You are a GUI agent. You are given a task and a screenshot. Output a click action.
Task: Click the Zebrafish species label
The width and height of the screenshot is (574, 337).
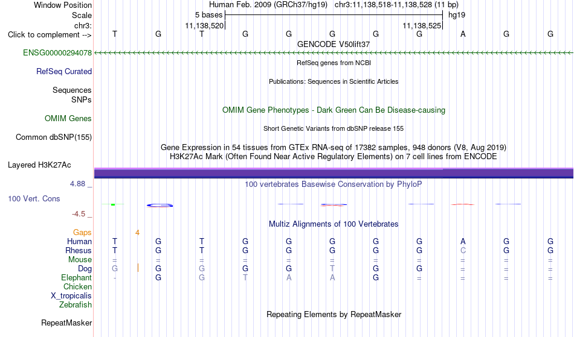click(76, 304)
